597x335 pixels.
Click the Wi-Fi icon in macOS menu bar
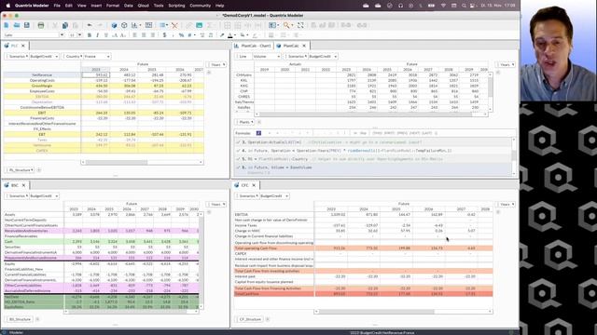(x=443, y=6)
